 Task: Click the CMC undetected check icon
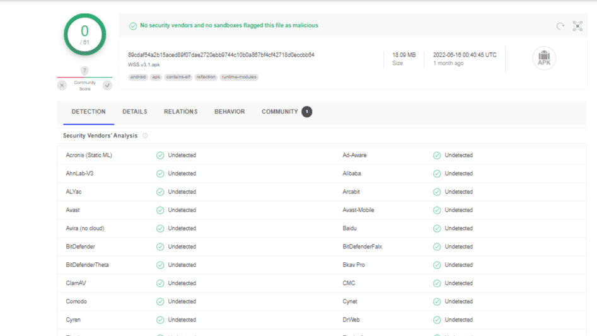[437, 283]
